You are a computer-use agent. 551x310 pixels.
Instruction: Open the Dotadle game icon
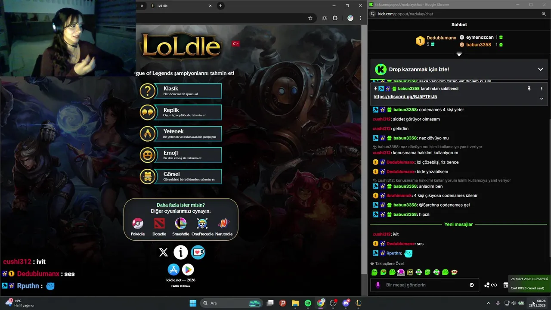point(159,223)
